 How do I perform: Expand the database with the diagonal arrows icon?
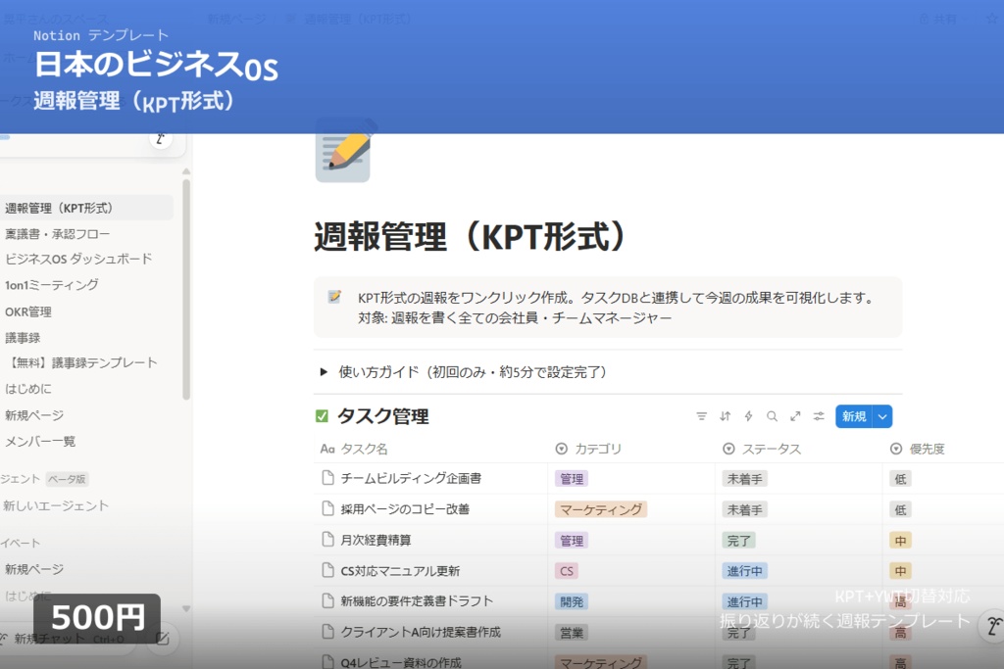click(795, 416)
